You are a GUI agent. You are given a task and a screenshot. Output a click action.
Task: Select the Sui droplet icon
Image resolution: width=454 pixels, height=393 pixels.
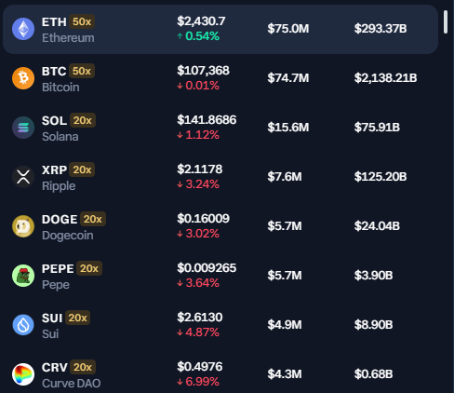pyautogui.click(x=23, y=325)
